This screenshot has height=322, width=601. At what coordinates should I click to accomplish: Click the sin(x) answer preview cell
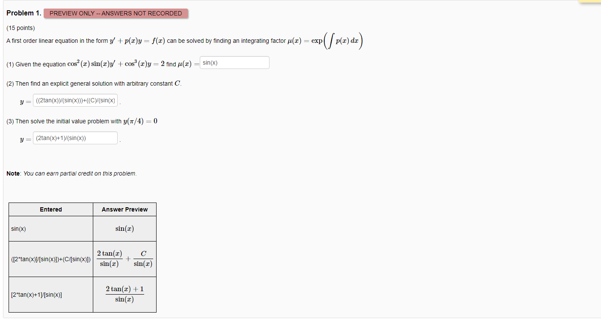click(124, 228)
